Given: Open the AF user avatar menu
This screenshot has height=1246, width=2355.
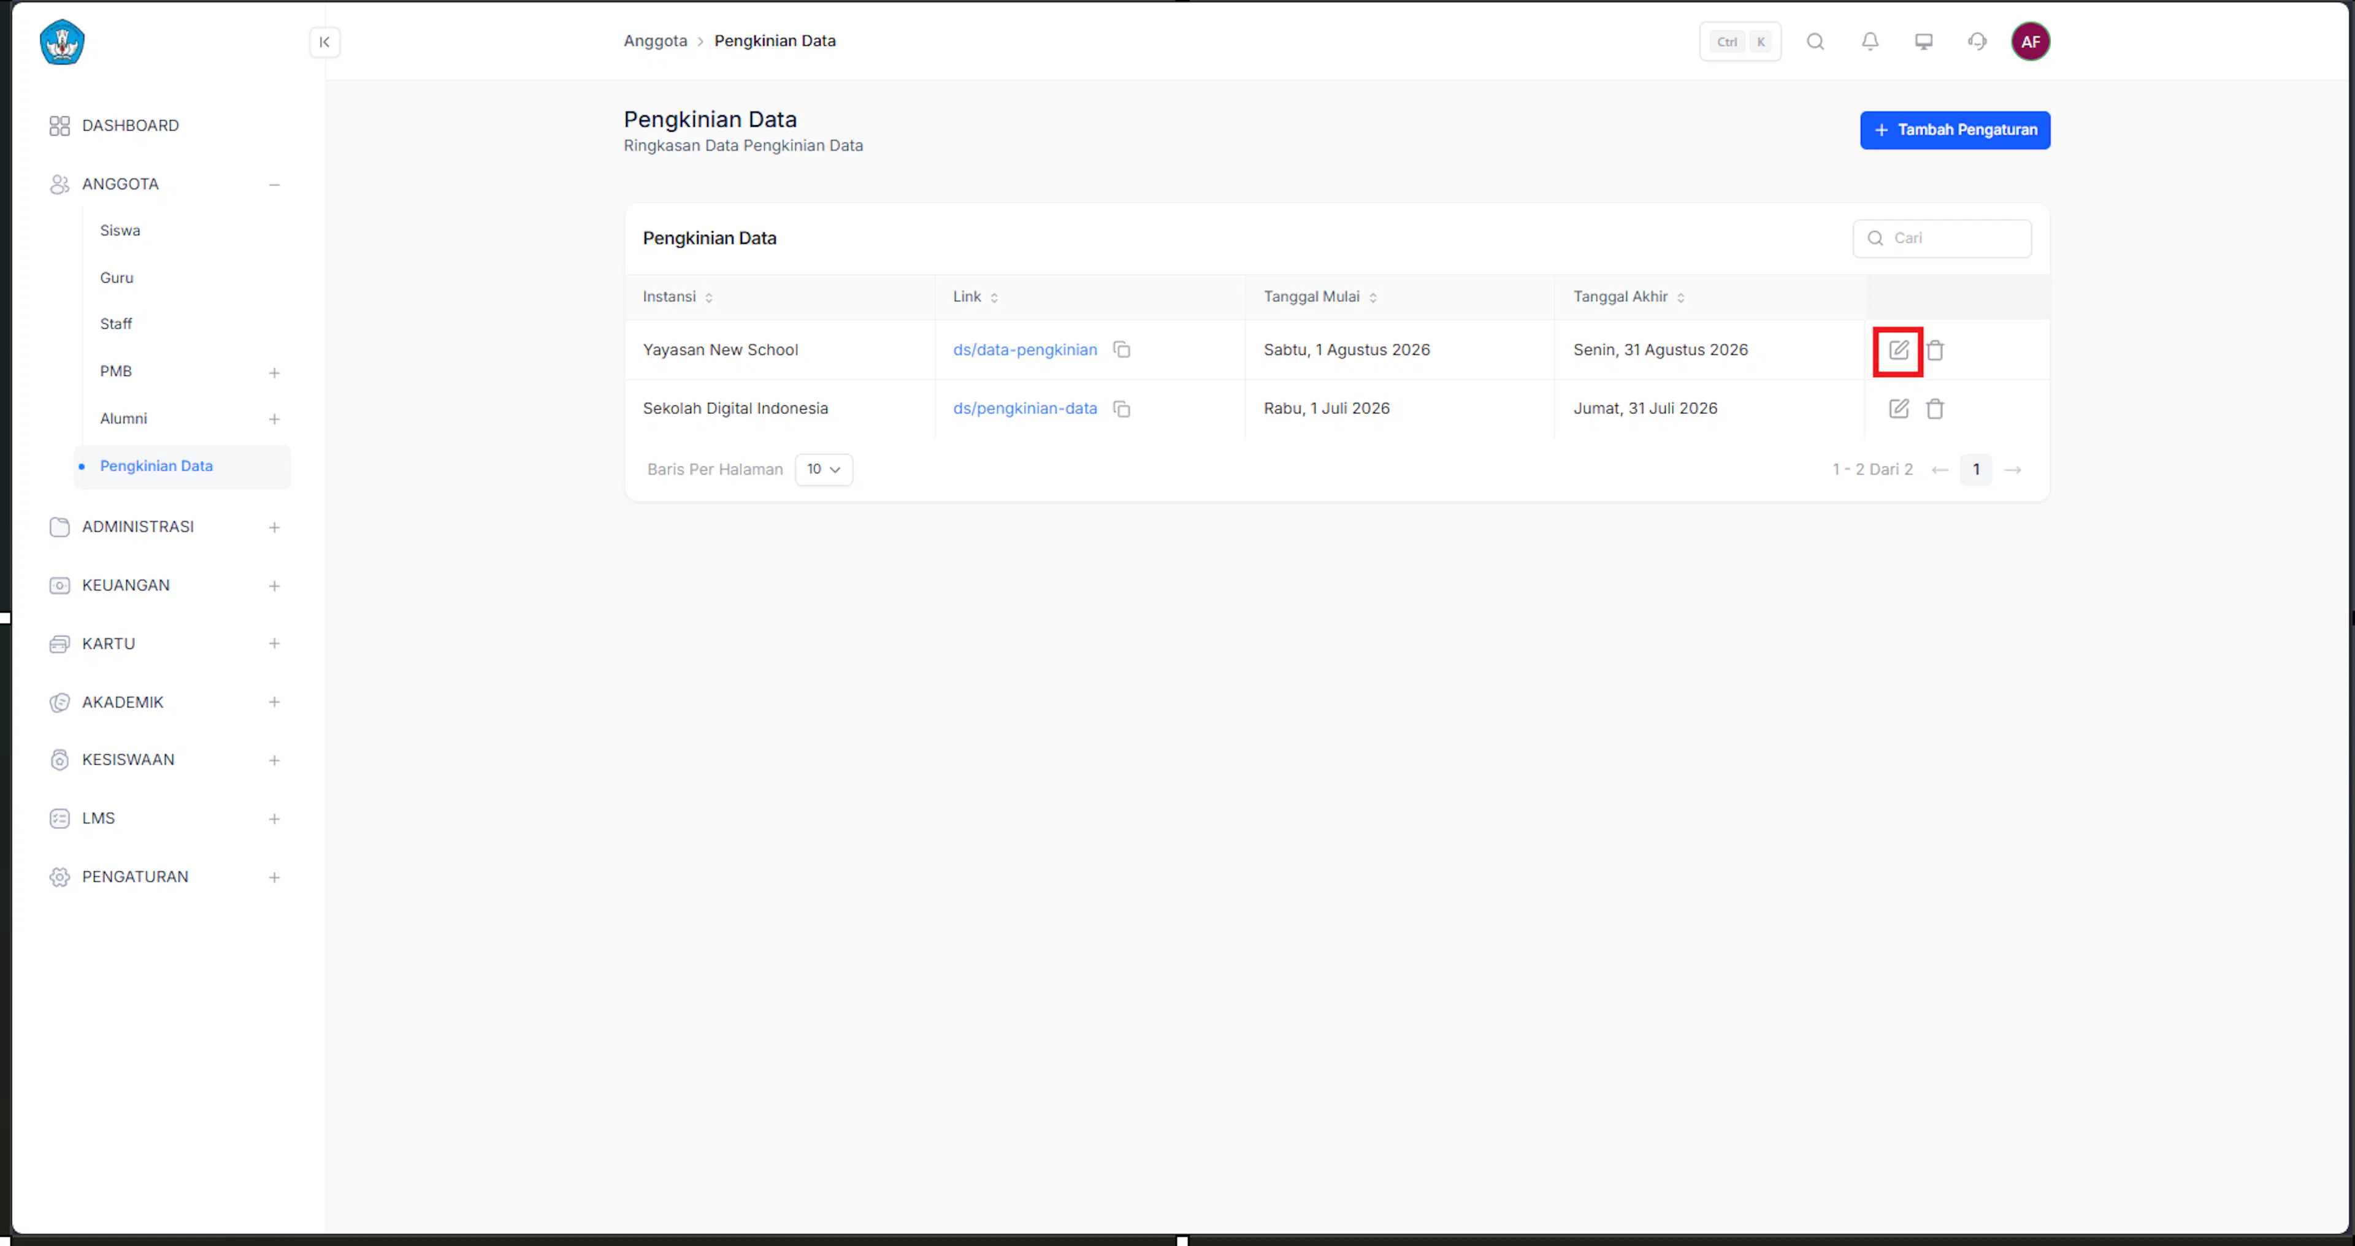Looking at the screenshot, I should tap(2031, 41).
